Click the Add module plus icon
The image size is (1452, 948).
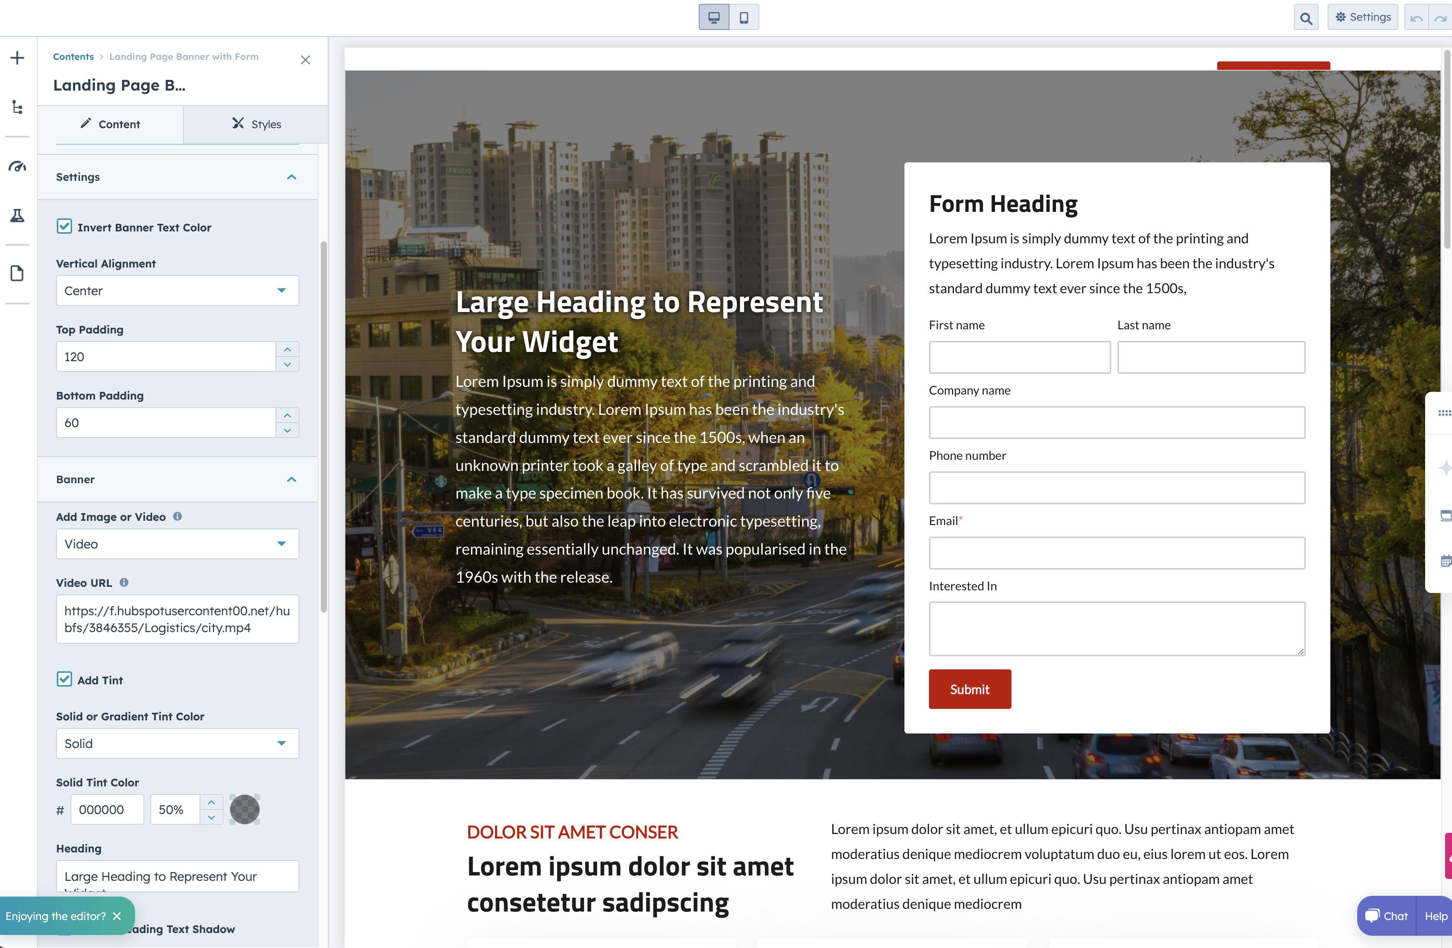pos(17,58)
